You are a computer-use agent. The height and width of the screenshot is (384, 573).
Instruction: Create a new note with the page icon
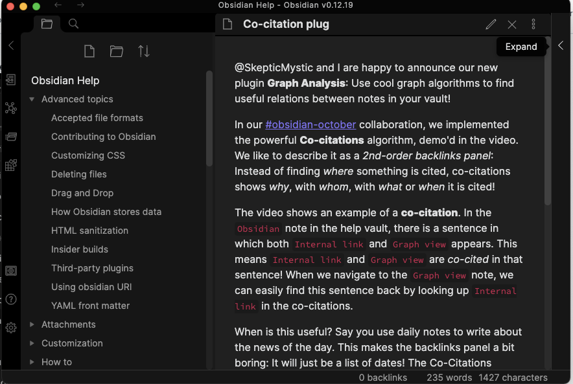(x=89, y=51)
